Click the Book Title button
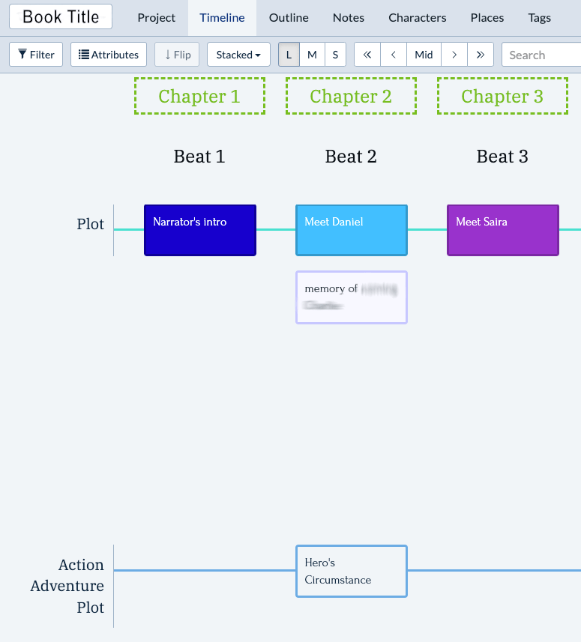 (61, 16)
